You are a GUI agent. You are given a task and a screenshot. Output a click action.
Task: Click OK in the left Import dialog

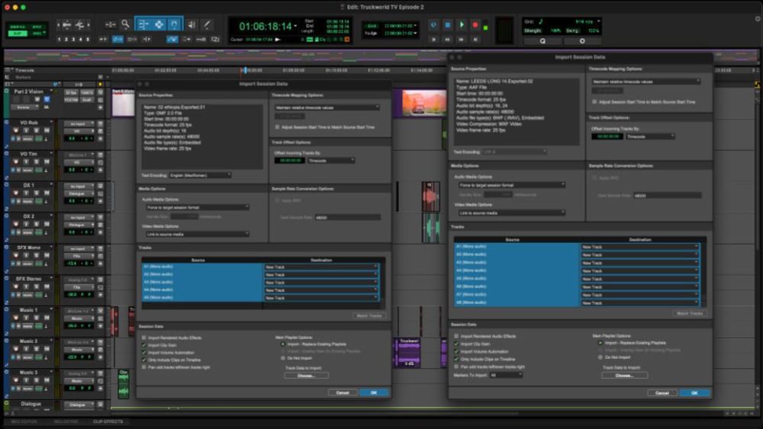point(374,392)
